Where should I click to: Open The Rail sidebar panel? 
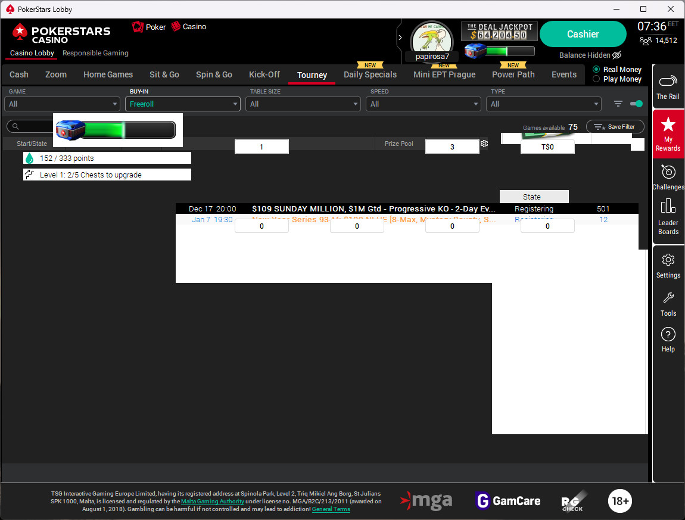click(x=668, y=87)
